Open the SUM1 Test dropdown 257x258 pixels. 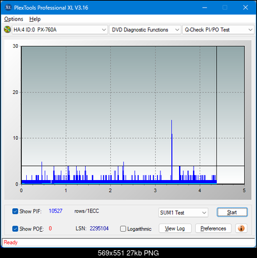[183, 213]
